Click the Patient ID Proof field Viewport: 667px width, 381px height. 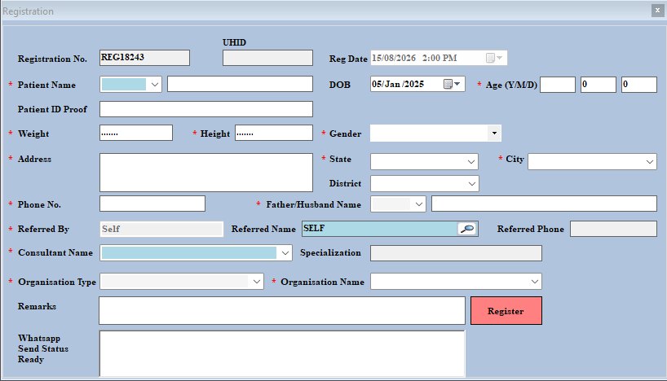206,109
